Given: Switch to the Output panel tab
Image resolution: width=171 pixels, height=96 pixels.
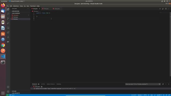Looking at the screenshot, I should pos(43,84).
